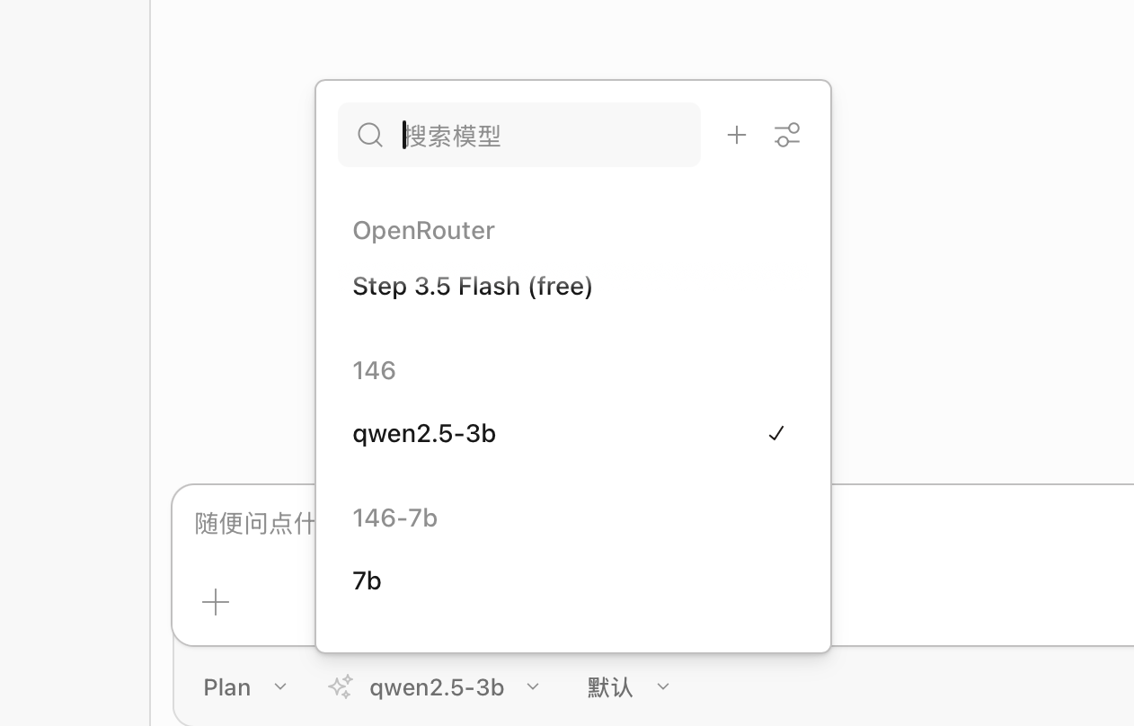Click the checkmark next to qwen2.5-3b
The height and width of the screenshot is (726, 1134).
(x=776, y=433)
